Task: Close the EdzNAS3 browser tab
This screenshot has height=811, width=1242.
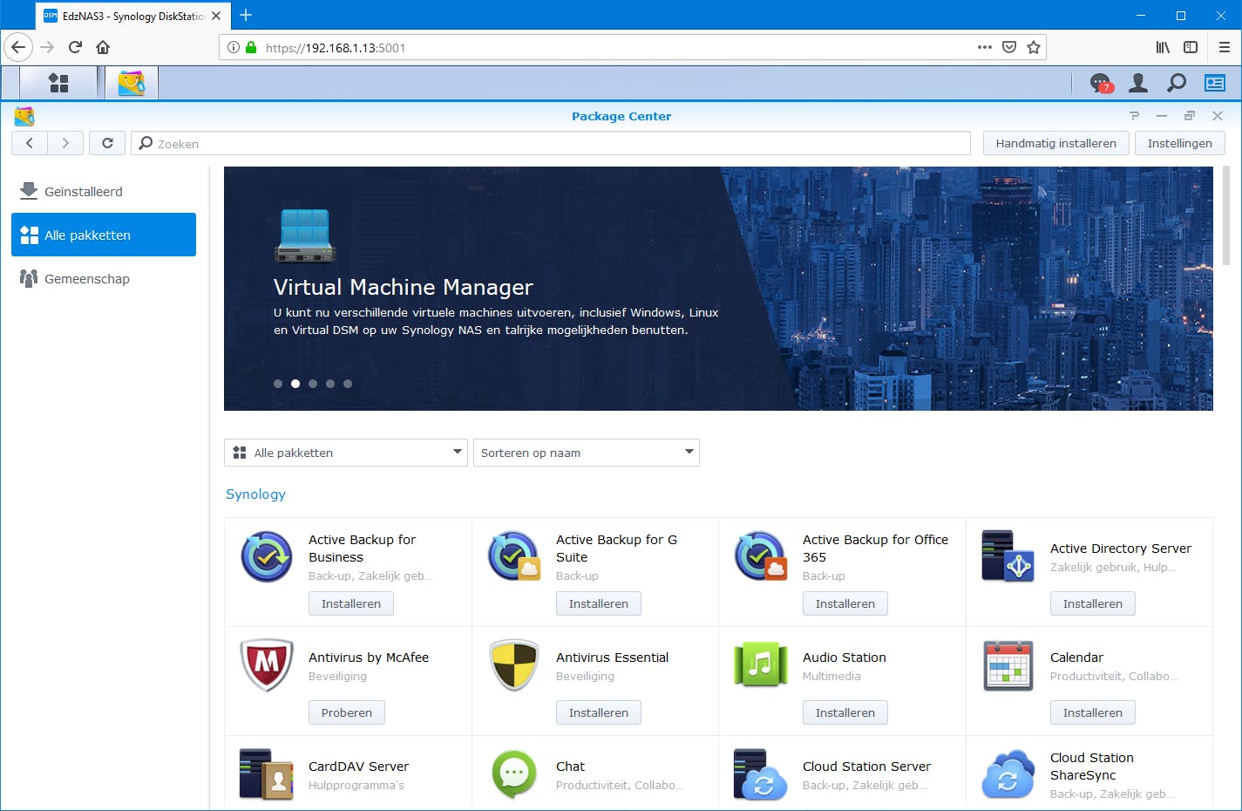Action: tap(216, 16)
